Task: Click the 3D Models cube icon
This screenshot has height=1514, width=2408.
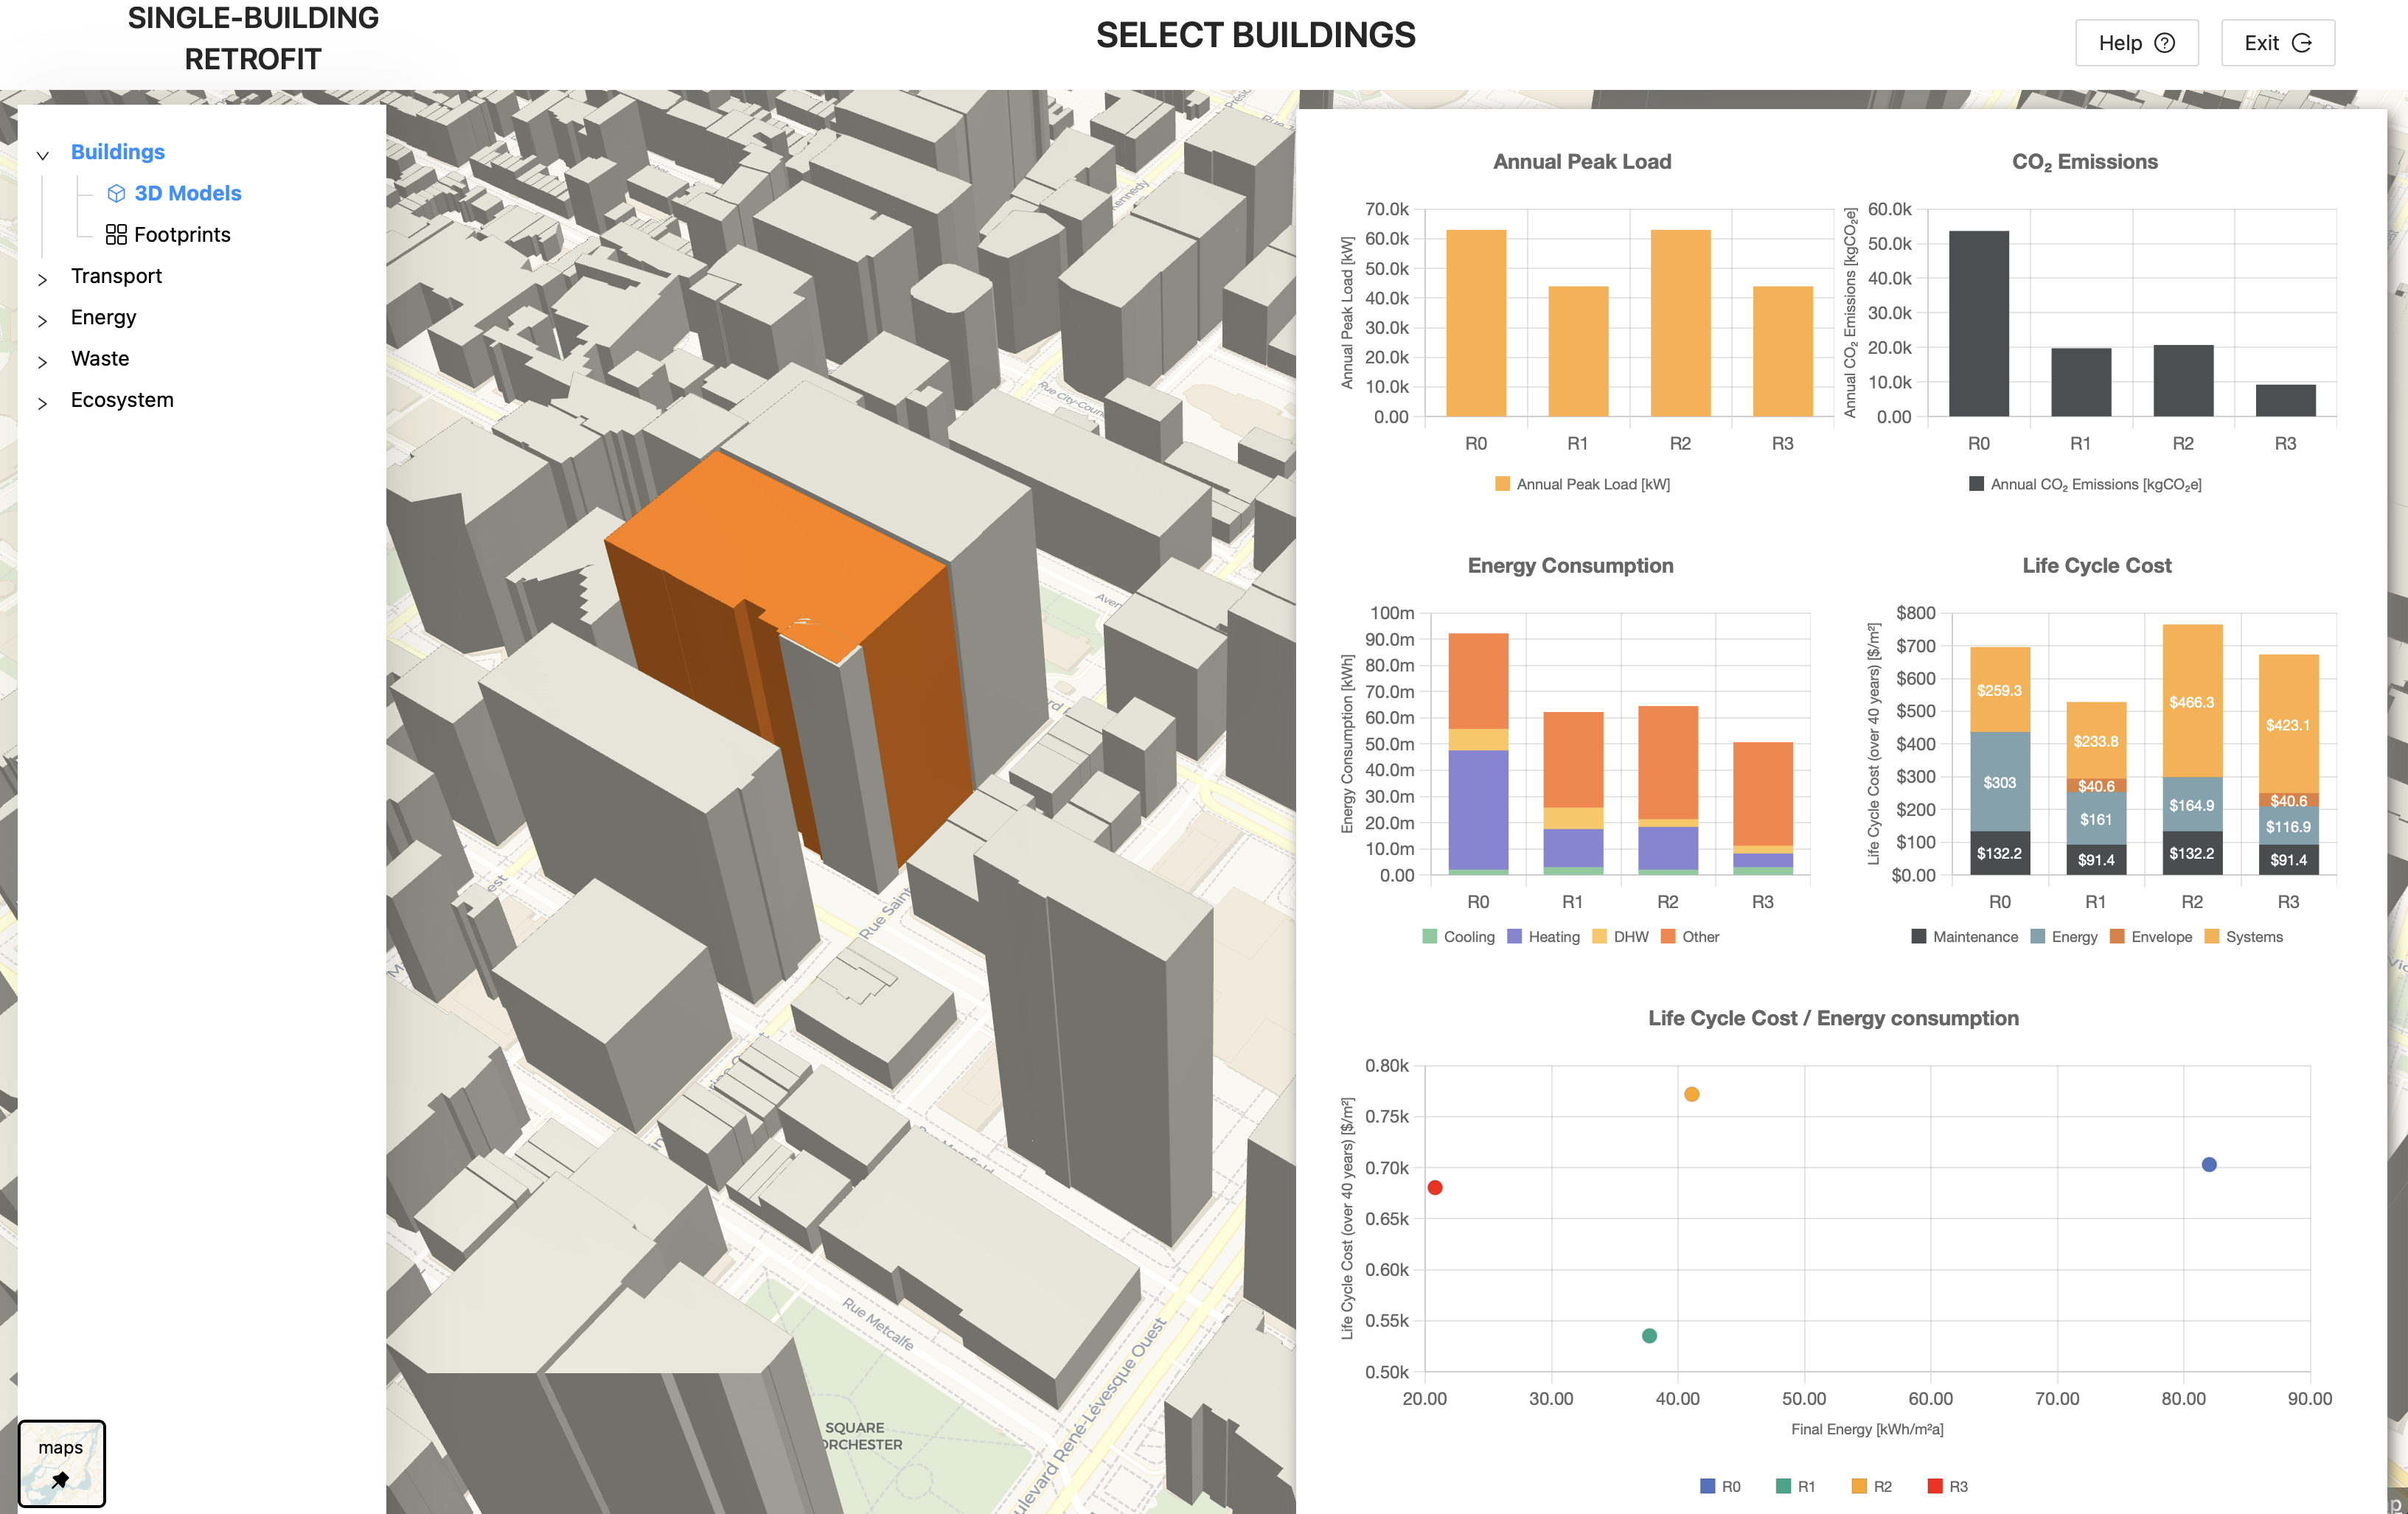Action: click(116, 193)
